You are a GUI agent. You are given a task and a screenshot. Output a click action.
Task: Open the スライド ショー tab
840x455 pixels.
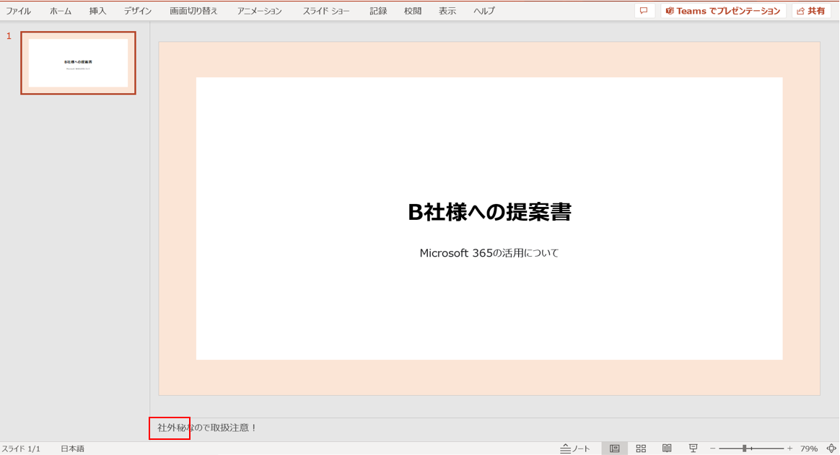[x=326, y=11]
